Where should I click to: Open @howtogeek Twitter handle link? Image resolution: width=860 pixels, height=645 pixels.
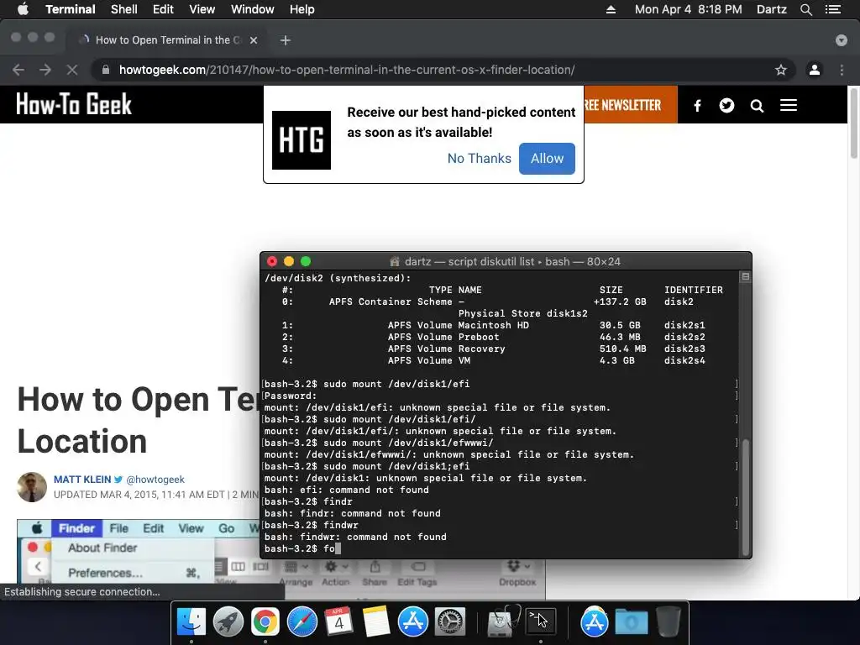(155, 480)
